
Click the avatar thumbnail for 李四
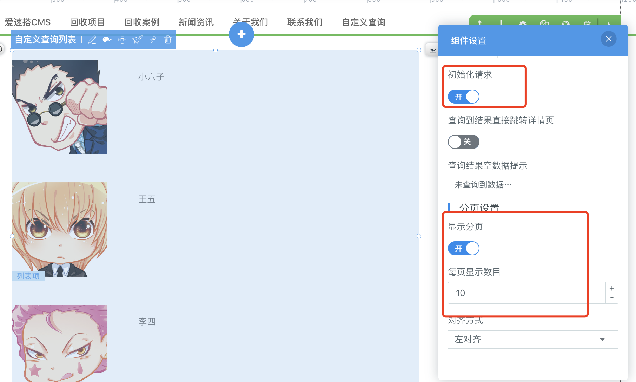[x=59, y=343]
